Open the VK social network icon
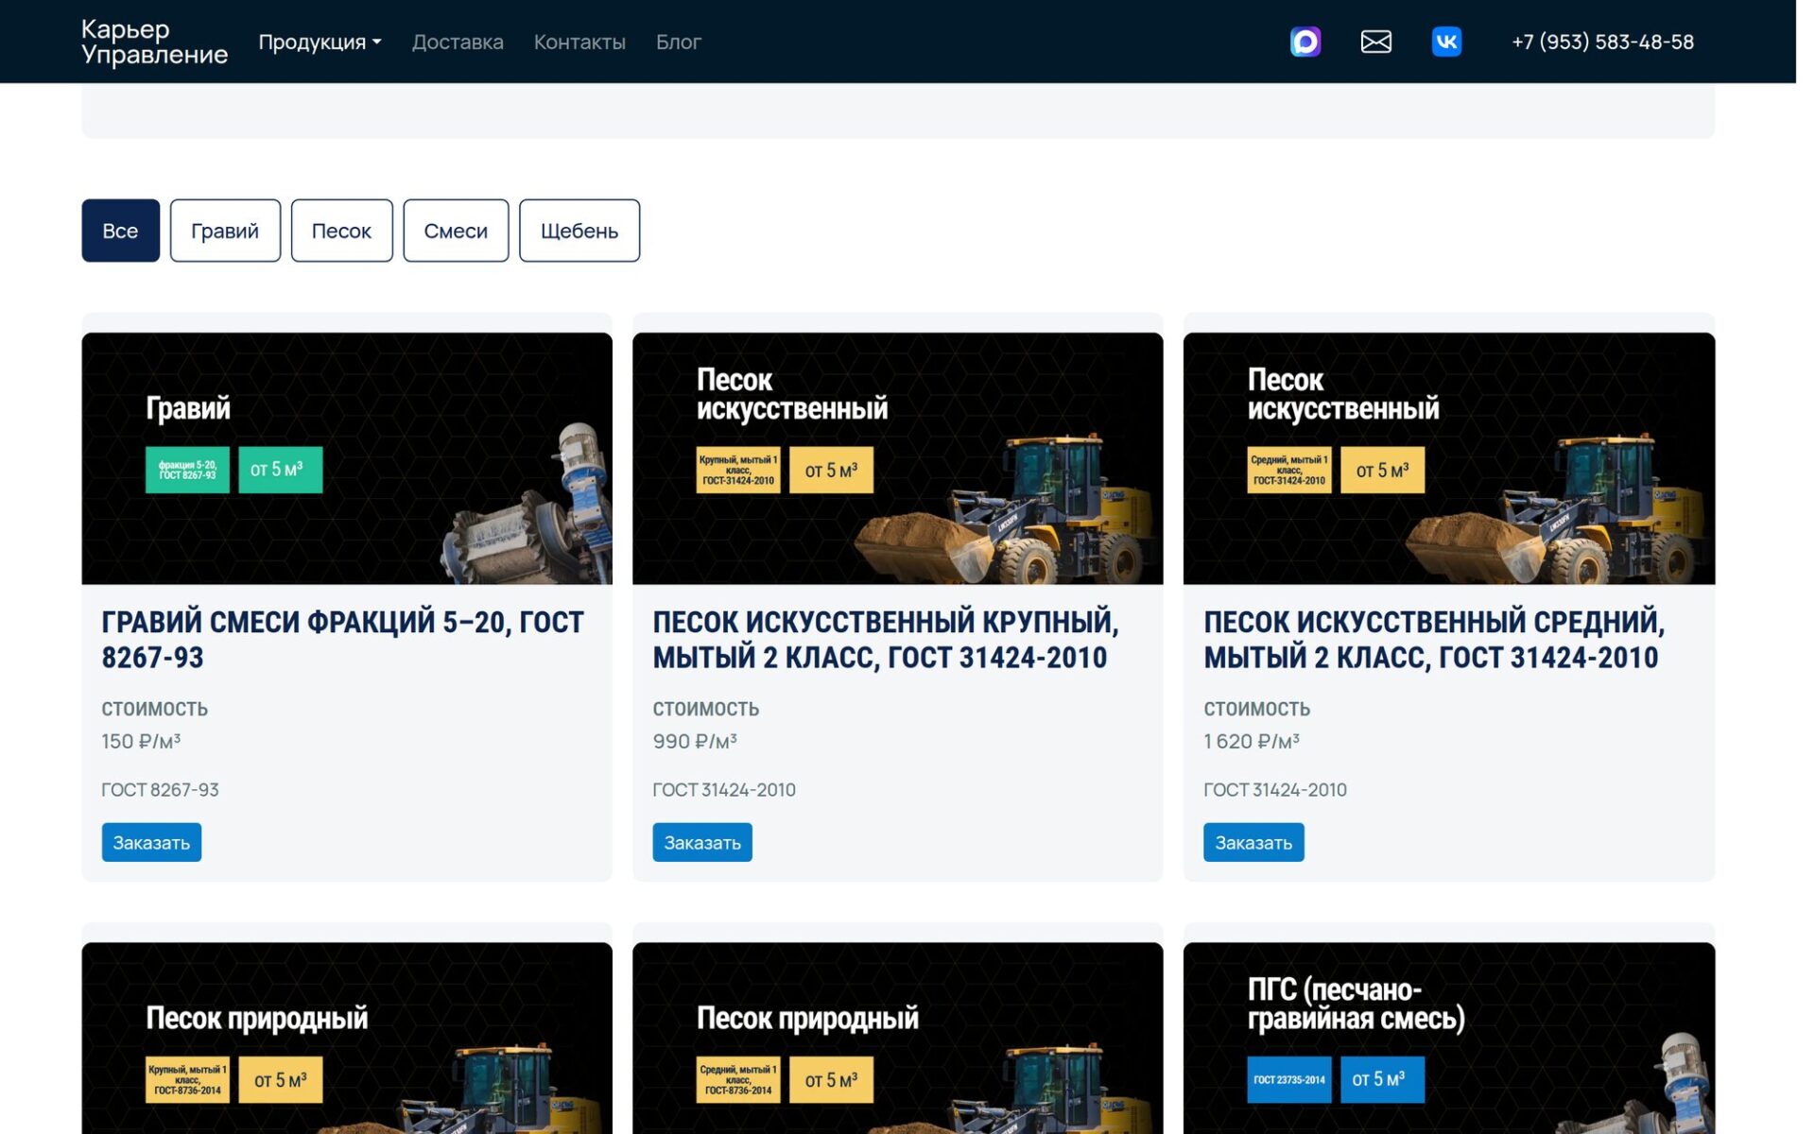This screenshot has width=1815, height=1134. coord(1446,42)
